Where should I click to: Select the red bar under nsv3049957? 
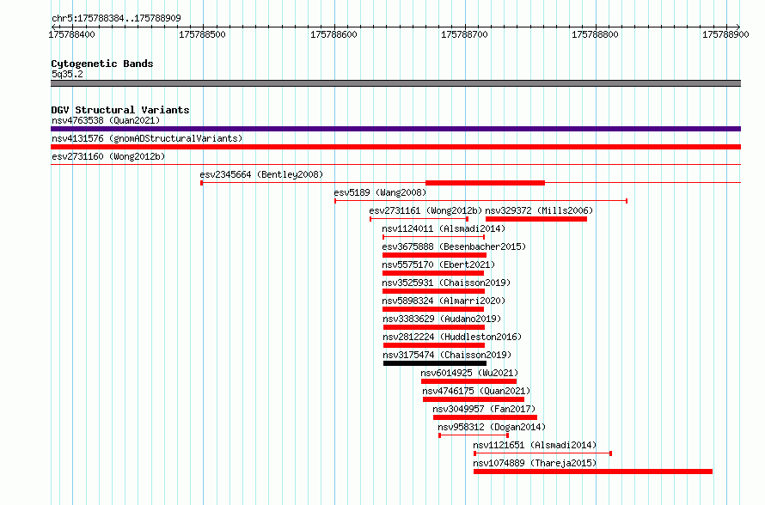(485, 417)
